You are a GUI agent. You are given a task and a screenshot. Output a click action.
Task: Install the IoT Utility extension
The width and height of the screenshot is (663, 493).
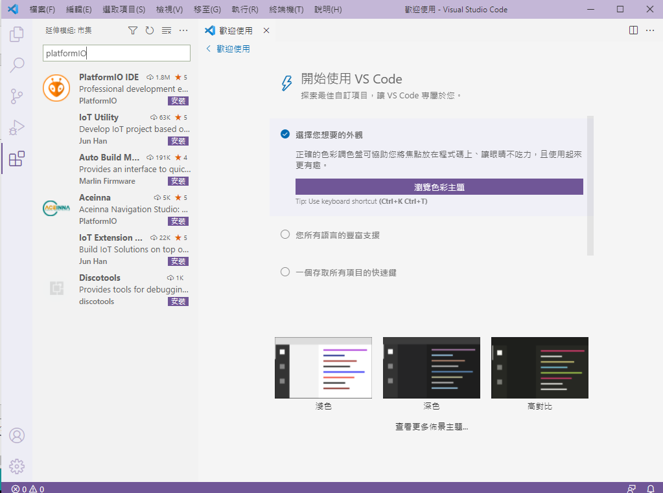pyautogui.click(x=178, y=141)
